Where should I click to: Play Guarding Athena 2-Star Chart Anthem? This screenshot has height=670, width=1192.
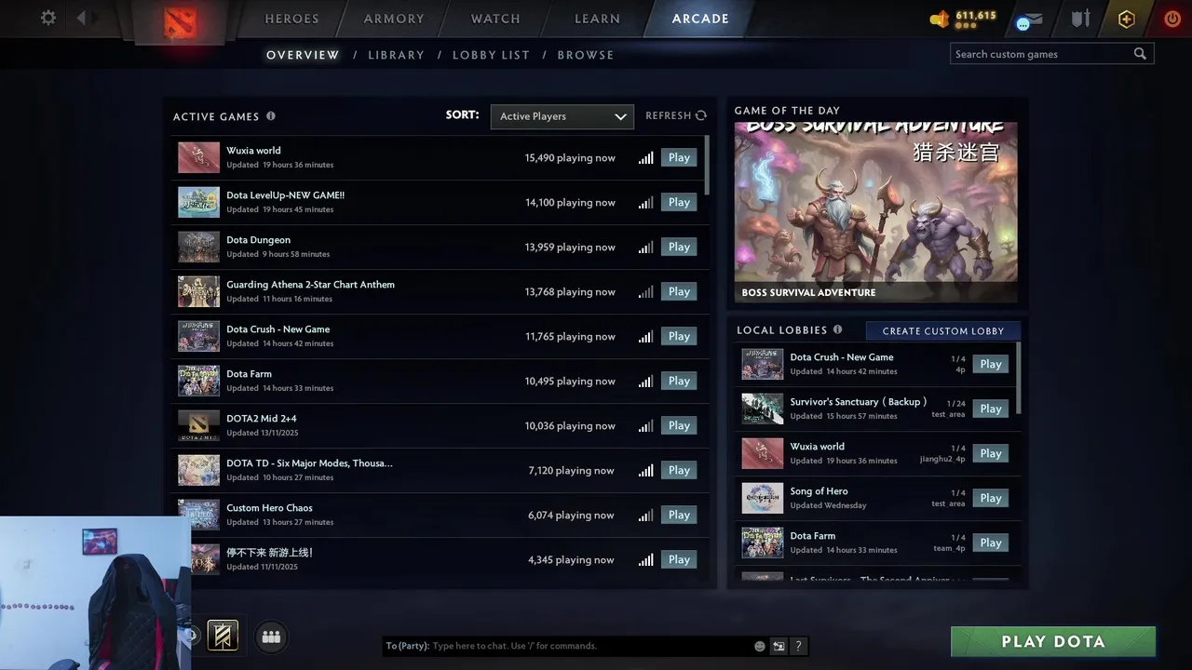(x=679, y=291)
